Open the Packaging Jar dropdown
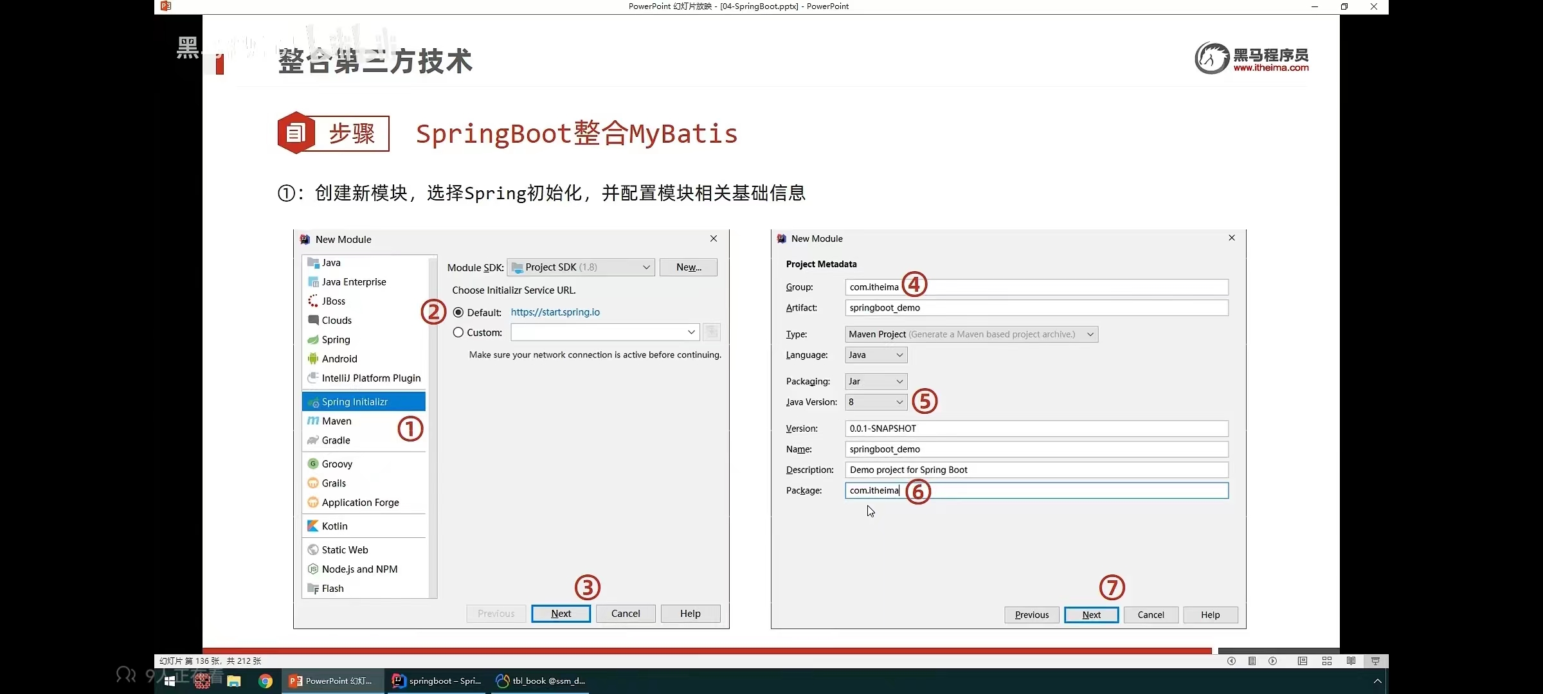This screenshot has width=1543, height=694. click(876, 382)
